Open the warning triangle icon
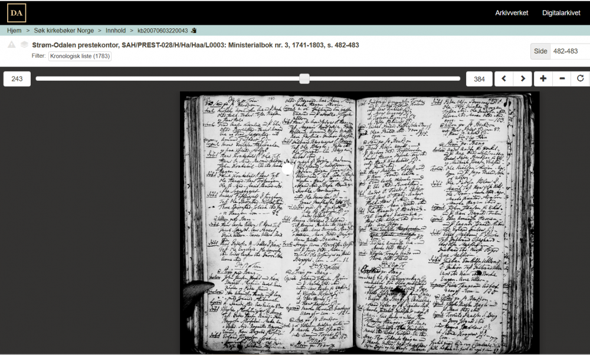 coord(12,45)
